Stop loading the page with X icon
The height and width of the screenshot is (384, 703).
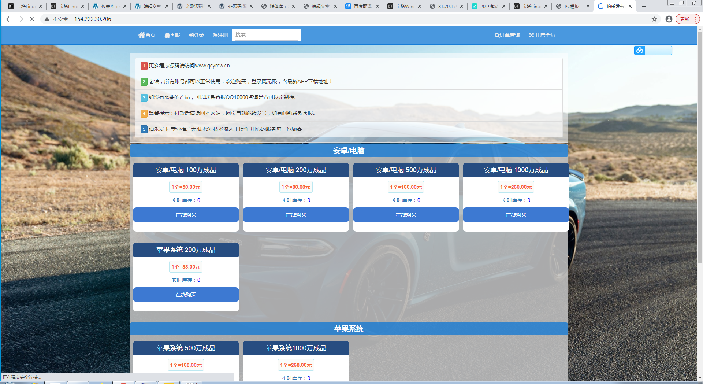click(x=32, y=19)
